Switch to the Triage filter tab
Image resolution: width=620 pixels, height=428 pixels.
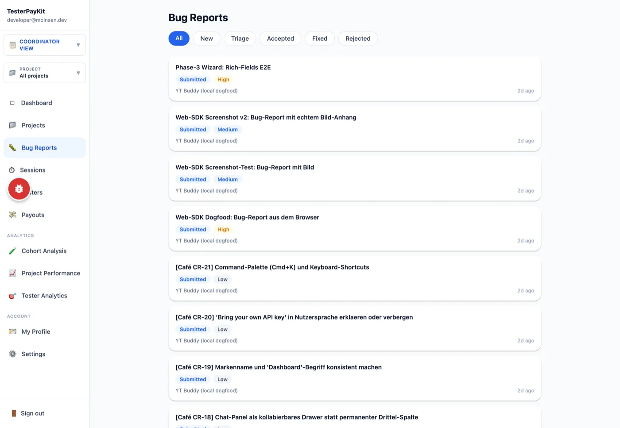pyautogui.click(x=240, y=39)
